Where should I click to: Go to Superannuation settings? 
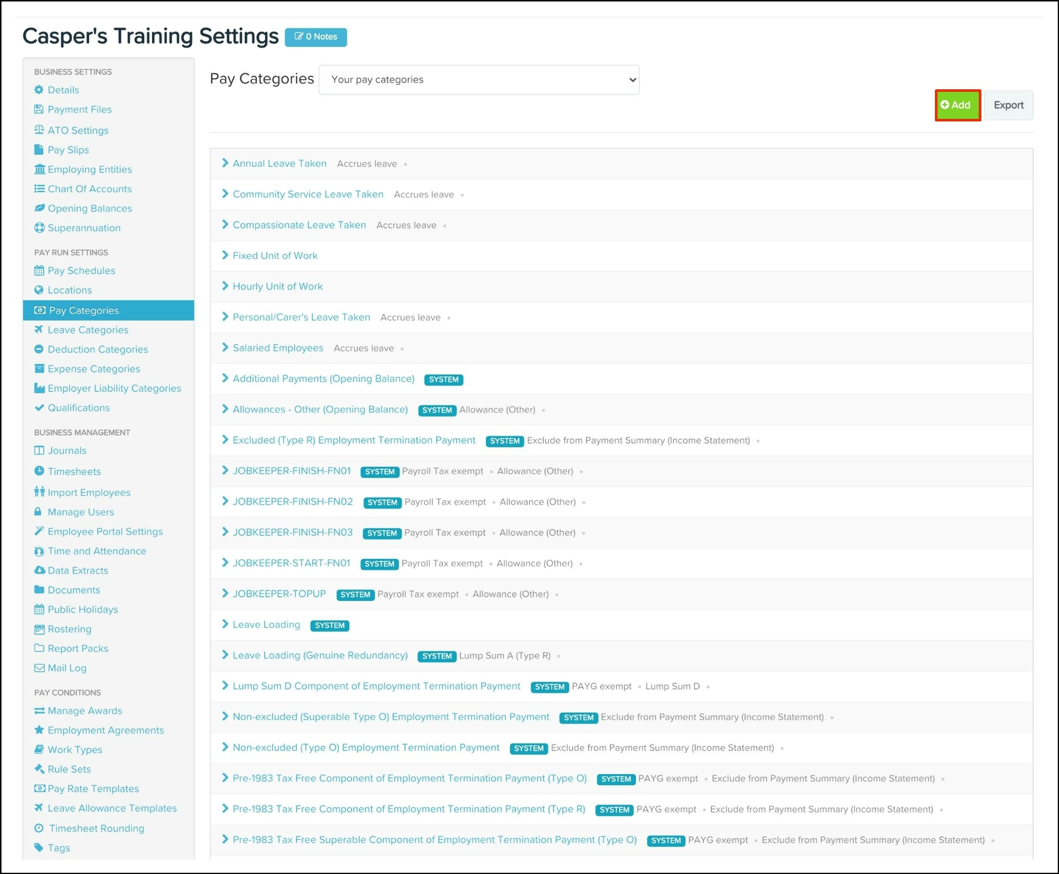[x=84, y=228]
